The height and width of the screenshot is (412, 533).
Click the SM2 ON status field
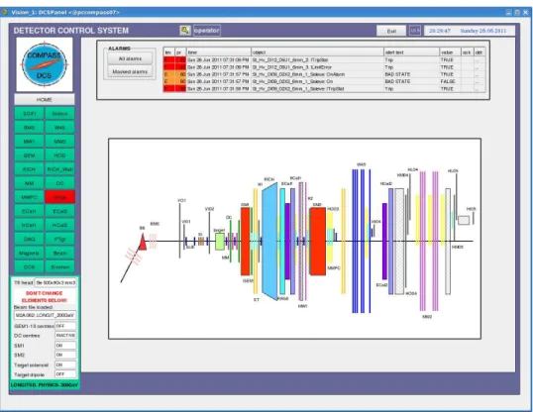(x=65, y=355)
